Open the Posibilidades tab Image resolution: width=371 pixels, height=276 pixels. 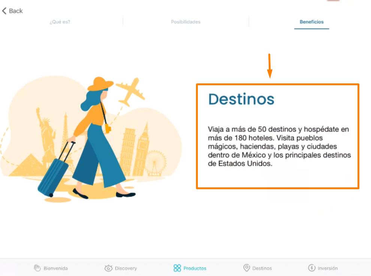click(186, 22)
